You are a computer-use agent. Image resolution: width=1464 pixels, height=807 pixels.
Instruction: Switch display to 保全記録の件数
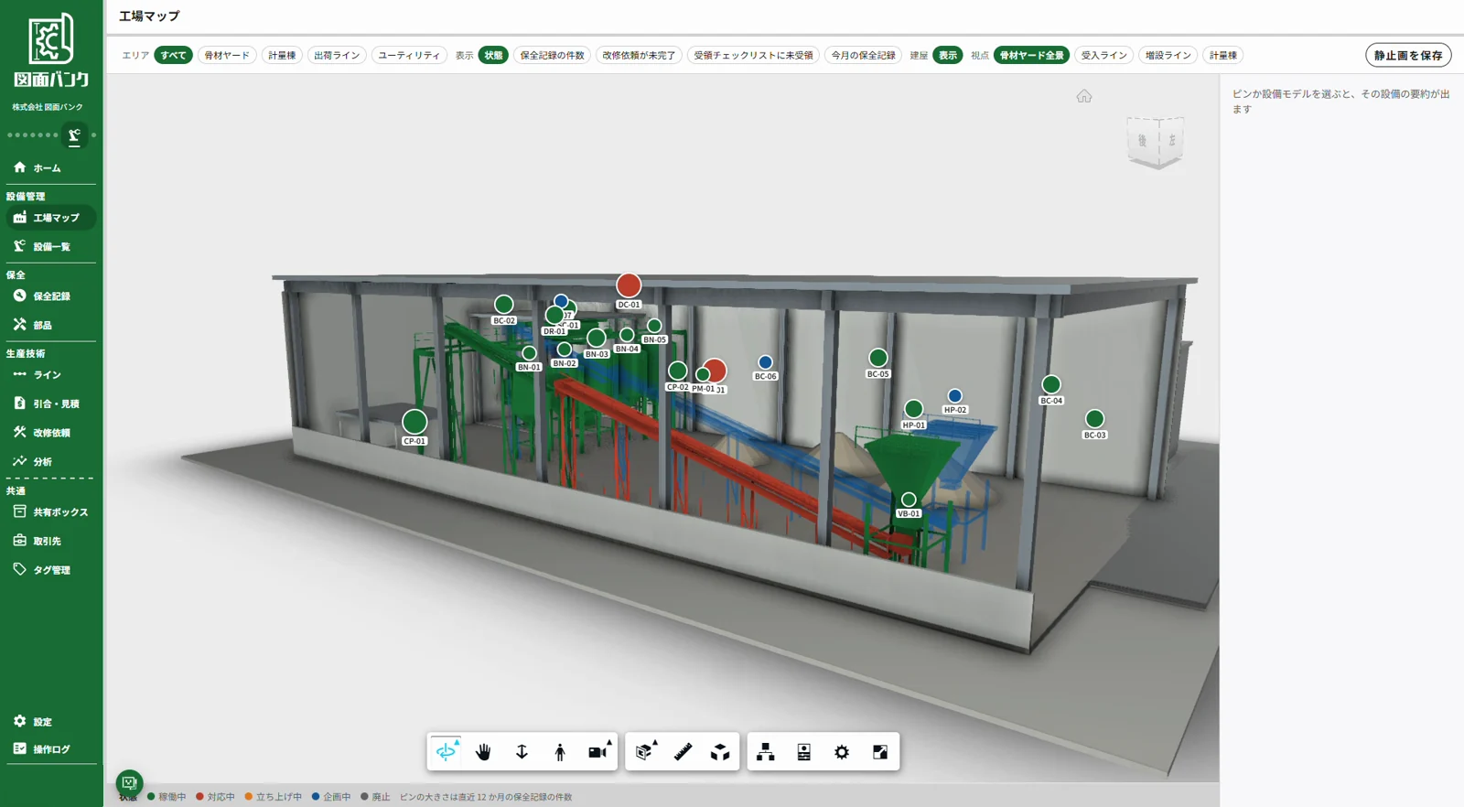pyautogui.click(x=552, y=56)
